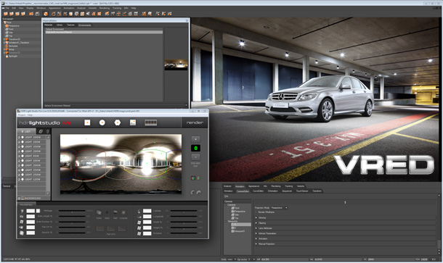This screenshot has width=443, height=263.
Task: Click the redo arrow in HDR Light Studio
Action: tap(198, 193)
